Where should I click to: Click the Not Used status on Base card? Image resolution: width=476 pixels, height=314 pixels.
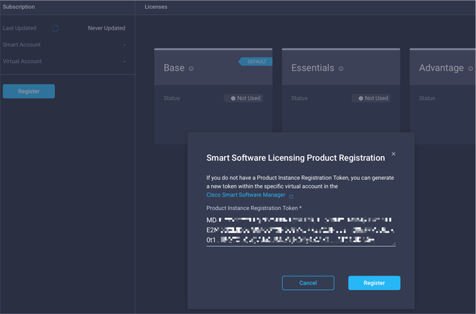coord(243,98)
